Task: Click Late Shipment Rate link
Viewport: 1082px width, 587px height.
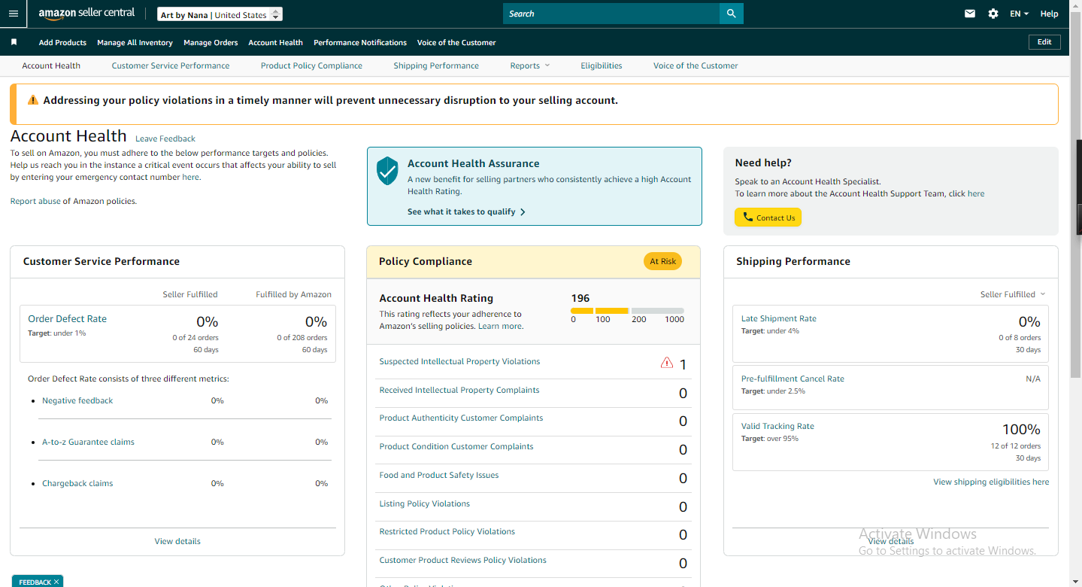Action: [x=779, y=318]
